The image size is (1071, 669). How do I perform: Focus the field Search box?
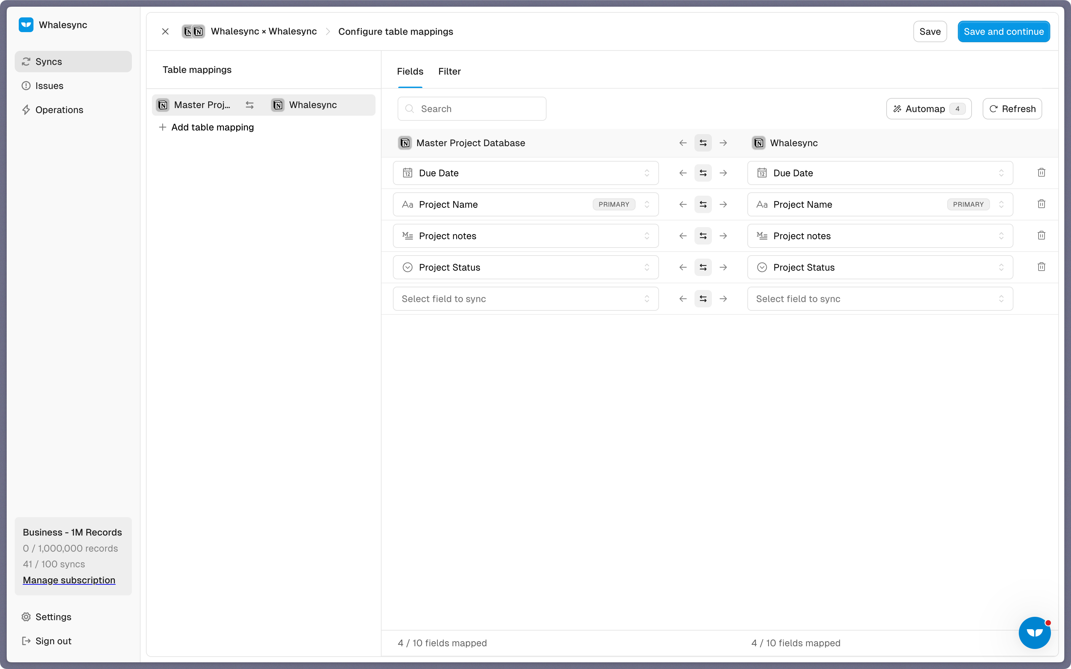(472, 109)
